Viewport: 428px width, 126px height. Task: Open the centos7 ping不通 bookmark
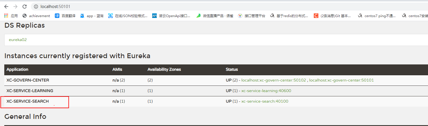[x=377, y=16]
